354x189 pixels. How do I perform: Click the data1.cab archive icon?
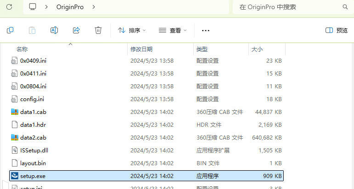(x=14, y=112)
